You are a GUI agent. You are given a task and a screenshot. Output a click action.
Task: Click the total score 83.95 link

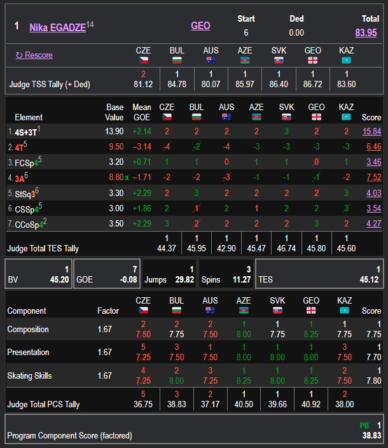coord(366,32)
